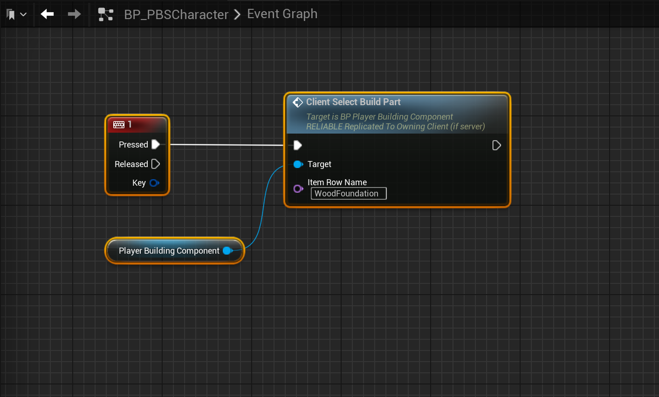Click the Item Row Name purple pin
Screen dimensions: 659x397
(298, 188)
